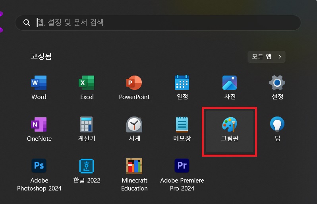Launch Minecraft Education

(134, 175)
